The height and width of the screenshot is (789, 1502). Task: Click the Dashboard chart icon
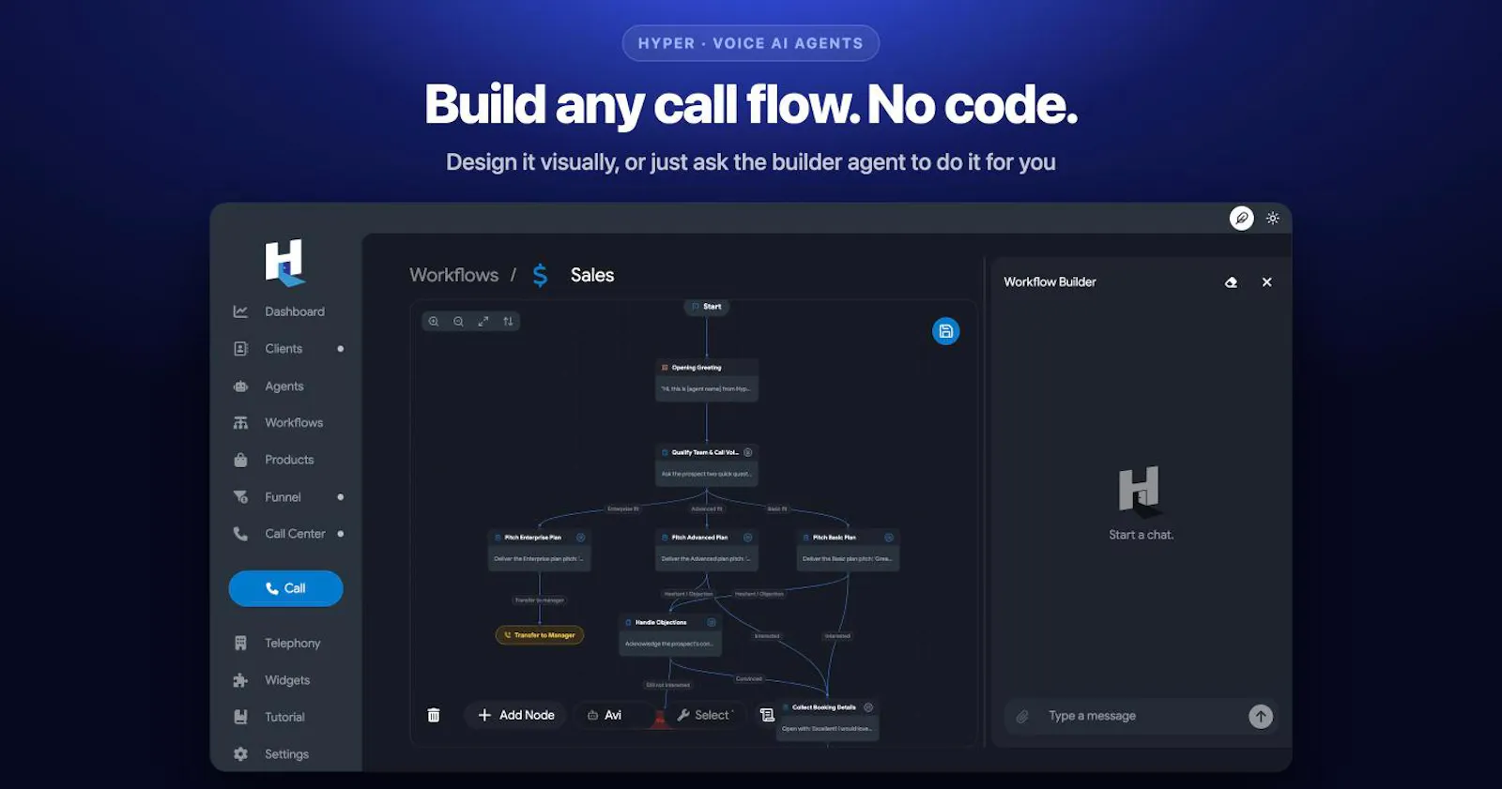click(x=240, y=311)
